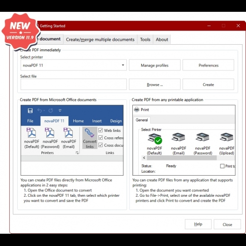The image size is (246, 246).
Task: Click the Convert links chain icon
Action: pyautogui.click(x=90, y=133)
